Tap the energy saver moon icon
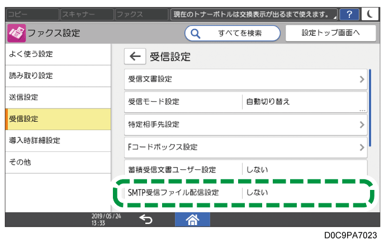The width and height of the screenshot is (384, 243). pos(370,15)
